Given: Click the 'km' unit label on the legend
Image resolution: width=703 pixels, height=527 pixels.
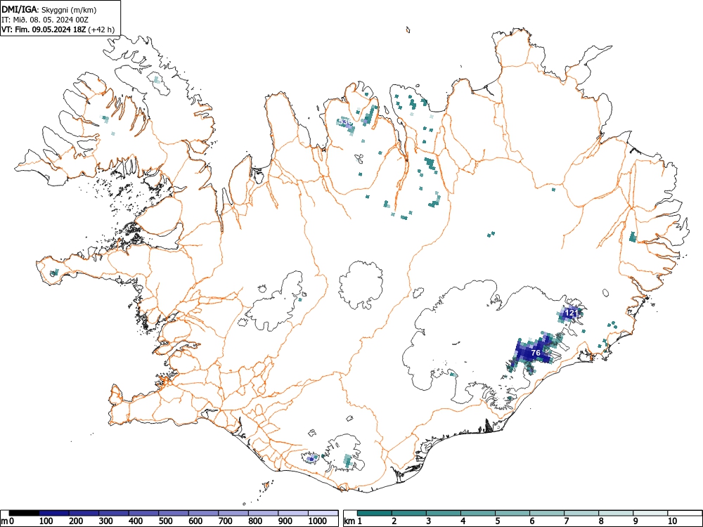Looking at the screenshot, I should coord(349,521).
